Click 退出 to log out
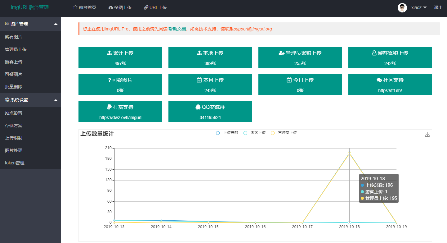Screen dimensions: 447x243 438,8
